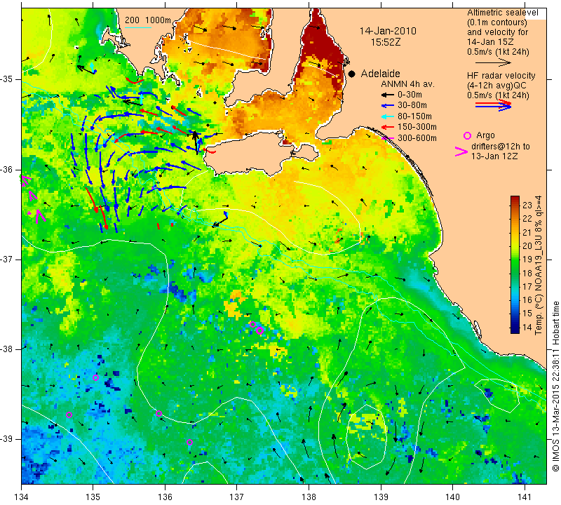Click the 300-600m depth legend label
This screenshot has width=561, height=505.
[417, 138]
